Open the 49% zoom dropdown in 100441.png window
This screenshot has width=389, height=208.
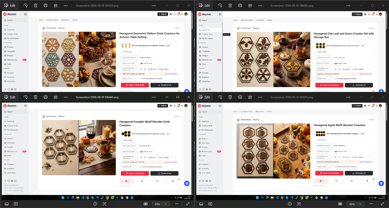click(x=161, y=204)
